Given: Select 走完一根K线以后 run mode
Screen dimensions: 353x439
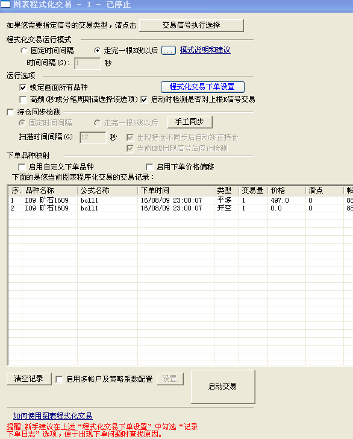Looking at the screenshot, I should (98, 51).
